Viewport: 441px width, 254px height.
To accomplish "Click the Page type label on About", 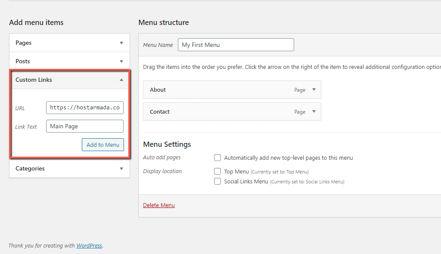I will point(300,90).
